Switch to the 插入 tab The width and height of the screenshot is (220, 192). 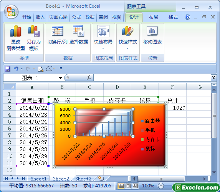point(40,17)
